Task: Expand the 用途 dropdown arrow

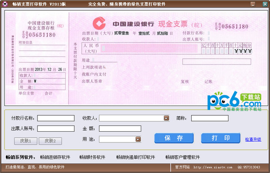Action: coord(138,139)
